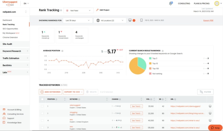
Task: Open the Average Position info icon
Action: (62, 51)
